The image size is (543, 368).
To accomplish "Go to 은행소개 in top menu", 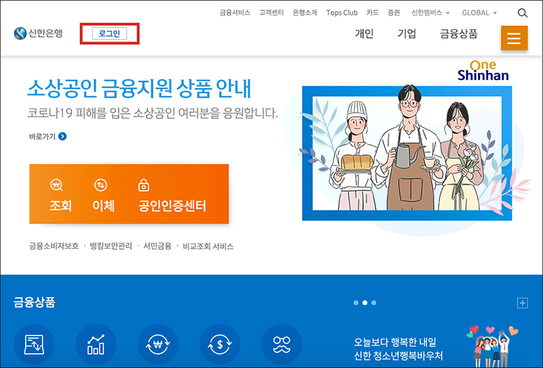I will pyautogui.click(x=305, y=13).
